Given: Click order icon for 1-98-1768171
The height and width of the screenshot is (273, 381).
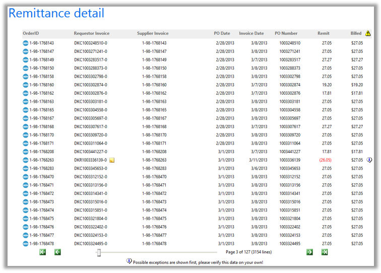Looking at the screenshot, I should click(x=26, y=144).
